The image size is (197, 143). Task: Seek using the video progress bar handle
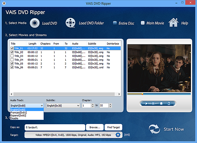click(x=142, y=94)
